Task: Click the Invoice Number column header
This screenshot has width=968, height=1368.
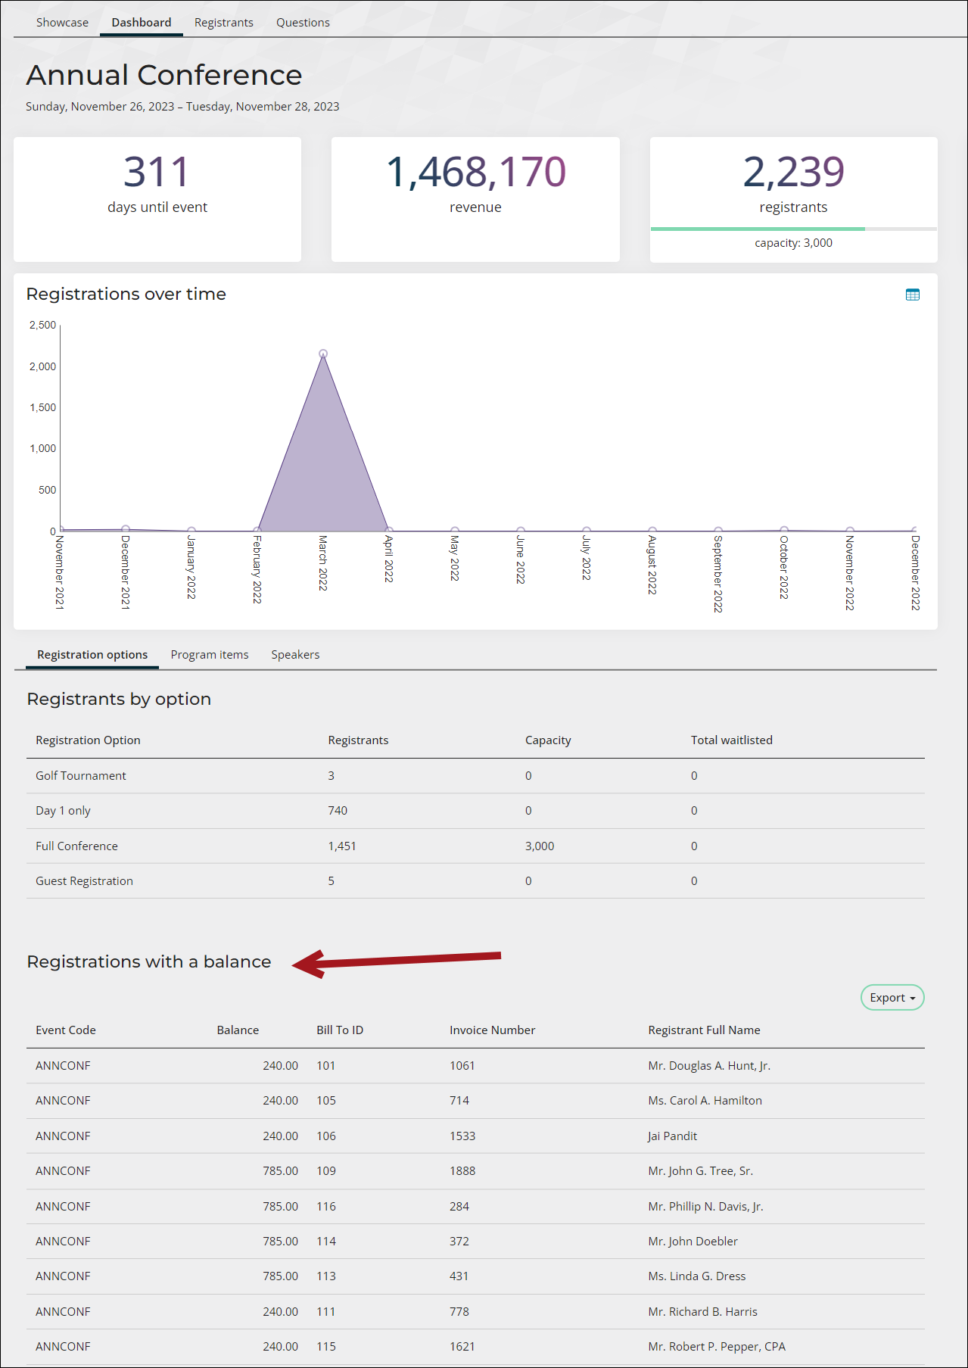Action: click(492, 1030)
